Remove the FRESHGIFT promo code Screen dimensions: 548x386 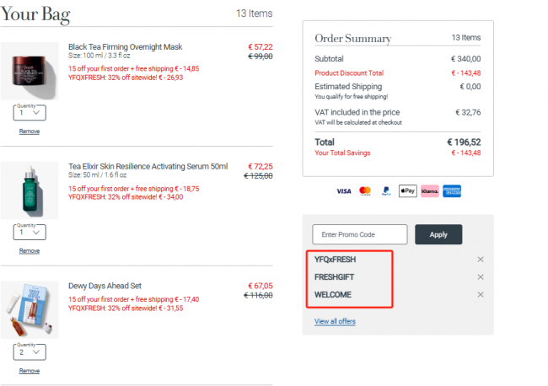(x=481, y=276)
